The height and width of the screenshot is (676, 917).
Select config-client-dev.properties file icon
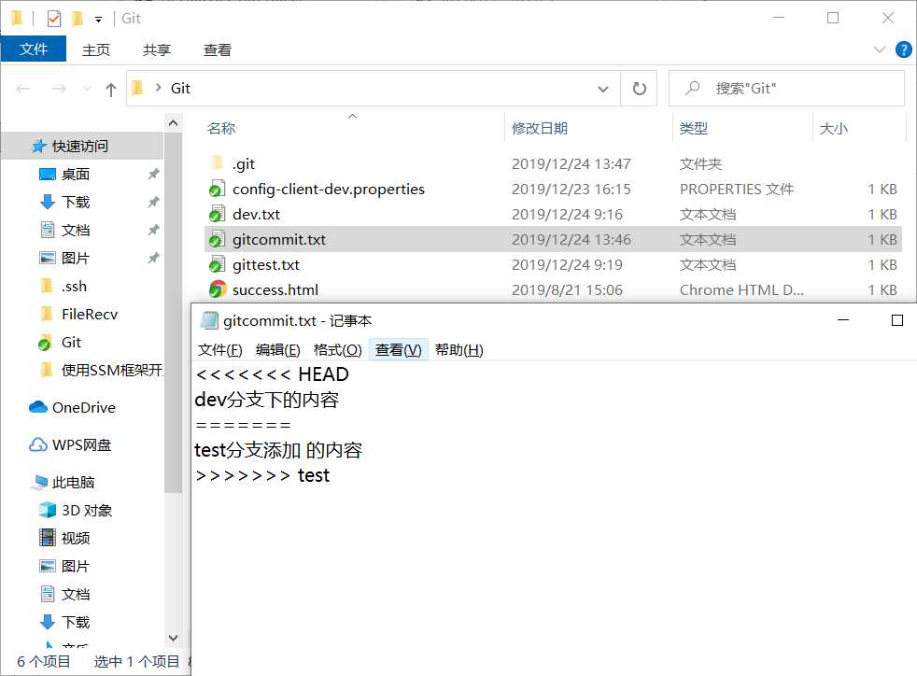217,189
